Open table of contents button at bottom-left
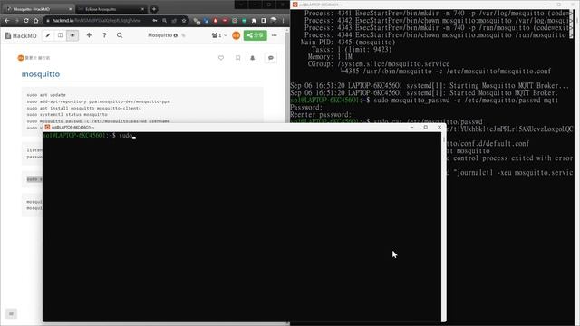The image size is (580, 326). pyautogui.click(x=12, y=313)
